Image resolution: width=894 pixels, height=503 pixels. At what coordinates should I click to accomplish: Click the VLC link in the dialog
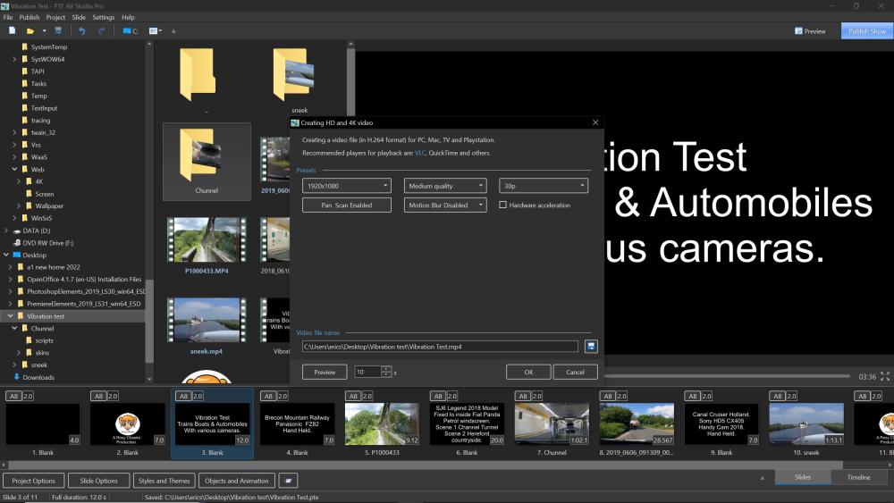tap(420, 153)
